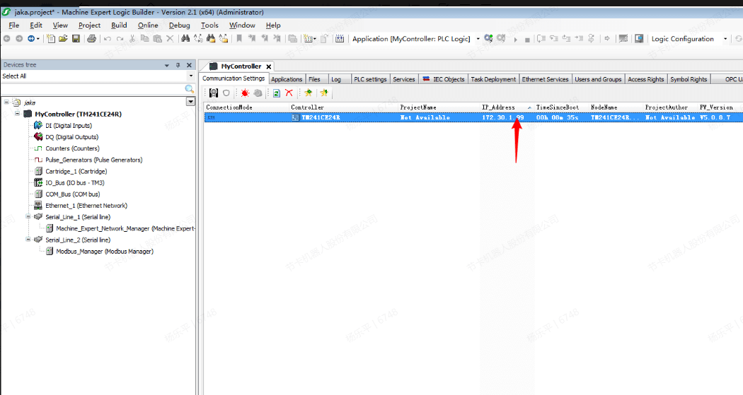Close the MyController editor tab

pyautogui.click(x=269, y=66)
